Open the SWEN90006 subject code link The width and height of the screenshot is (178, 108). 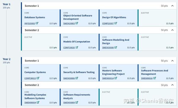click(69, 78)
